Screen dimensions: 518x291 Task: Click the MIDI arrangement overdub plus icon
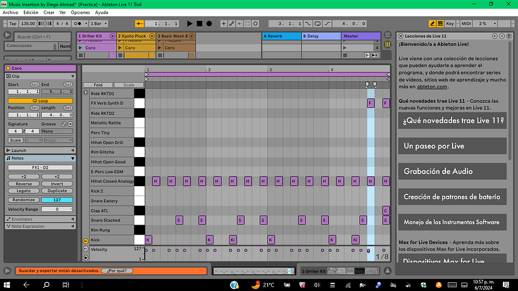coord(224,23)
